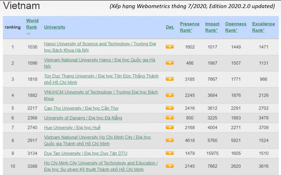Select world rank value 2917

32,140
